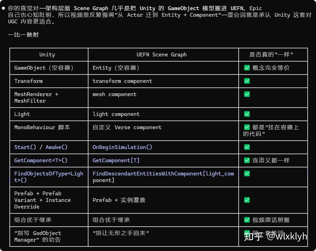
Task: Click the green check mark beside 概念完全等价
Action: point(247,68)
